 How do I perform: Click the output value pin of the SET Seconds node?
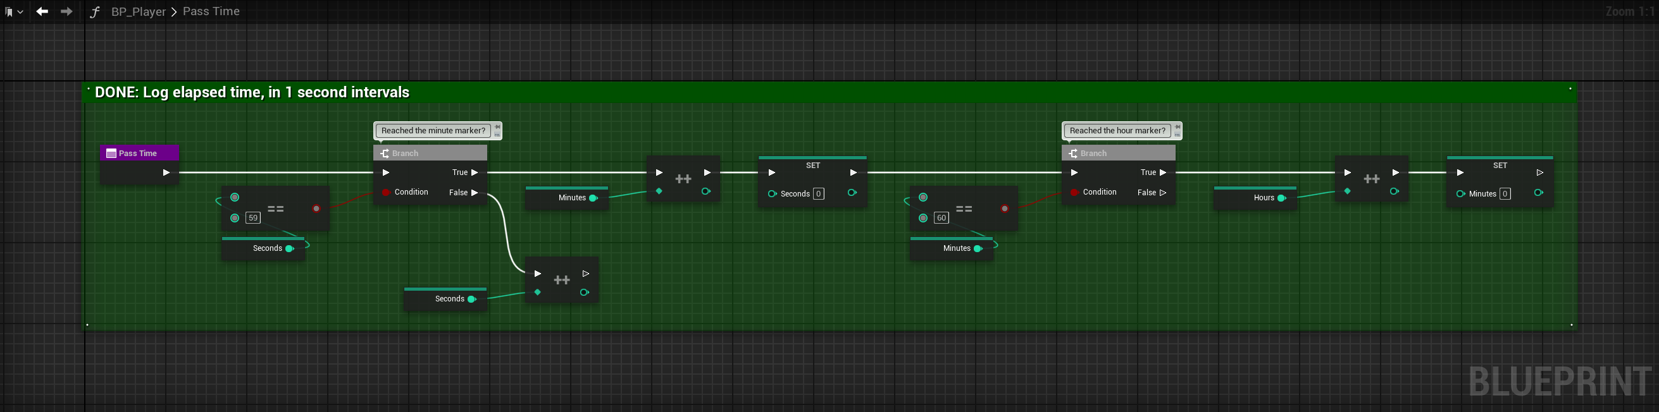[x=852, y=193]
